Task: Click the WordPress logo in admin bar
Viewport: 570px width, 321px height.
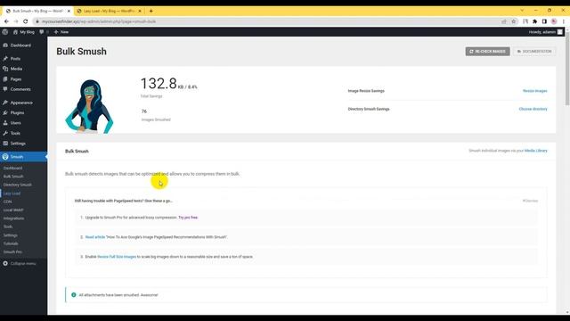Action: click(x=5, y=32)
